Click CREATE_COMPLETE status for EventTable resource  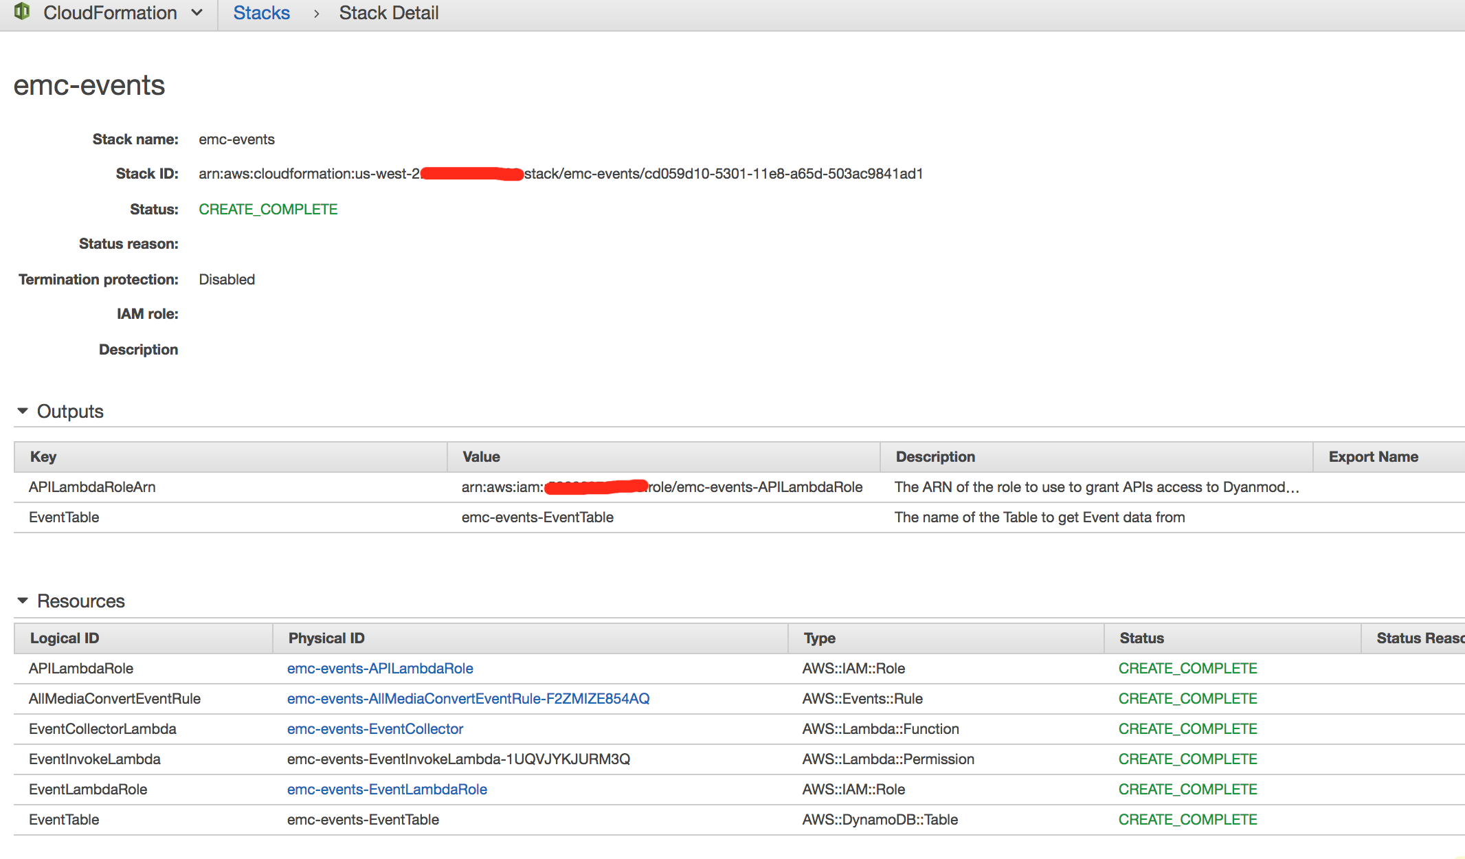1187,820
